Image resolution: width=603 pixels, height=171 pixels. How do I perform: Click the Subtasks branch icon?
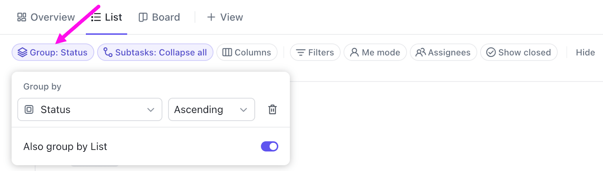(108, 52)
